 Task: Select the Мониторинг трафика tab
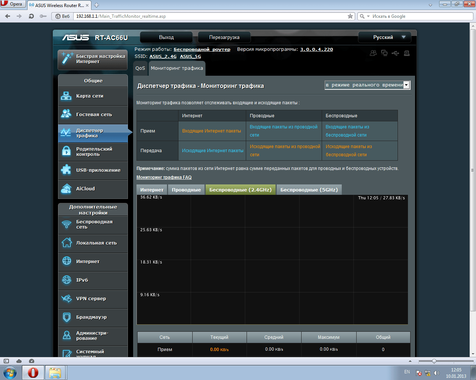pos(177,68)
